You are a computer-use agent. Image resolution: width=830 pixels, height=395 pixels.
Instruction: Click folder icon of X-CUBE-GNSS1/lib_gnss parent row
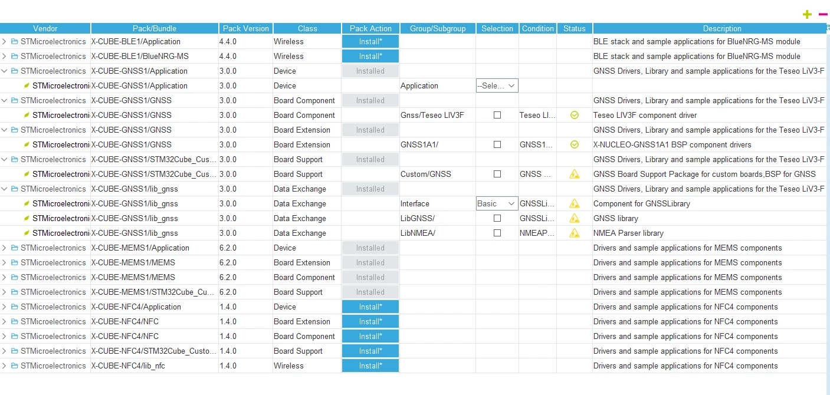15,189
